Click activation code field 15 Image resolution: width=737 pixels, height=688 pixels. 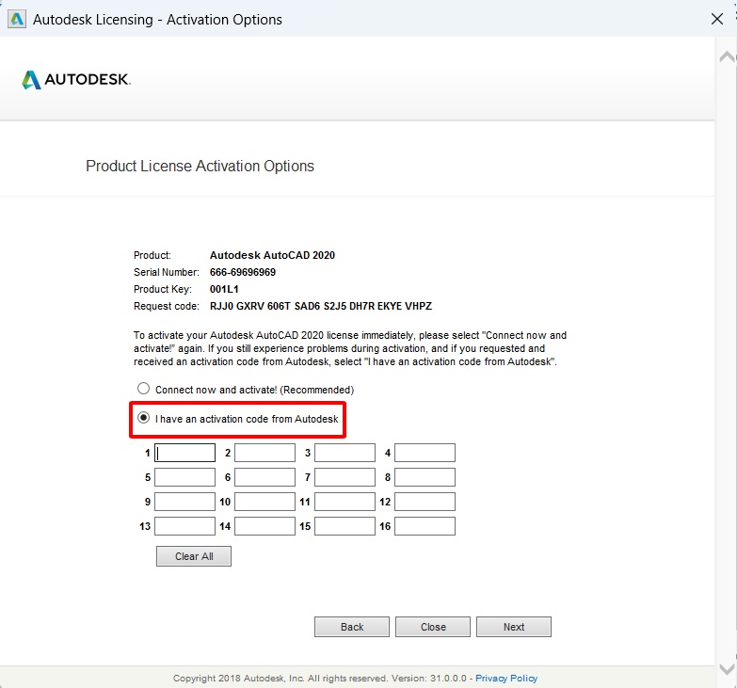[344, 526]
